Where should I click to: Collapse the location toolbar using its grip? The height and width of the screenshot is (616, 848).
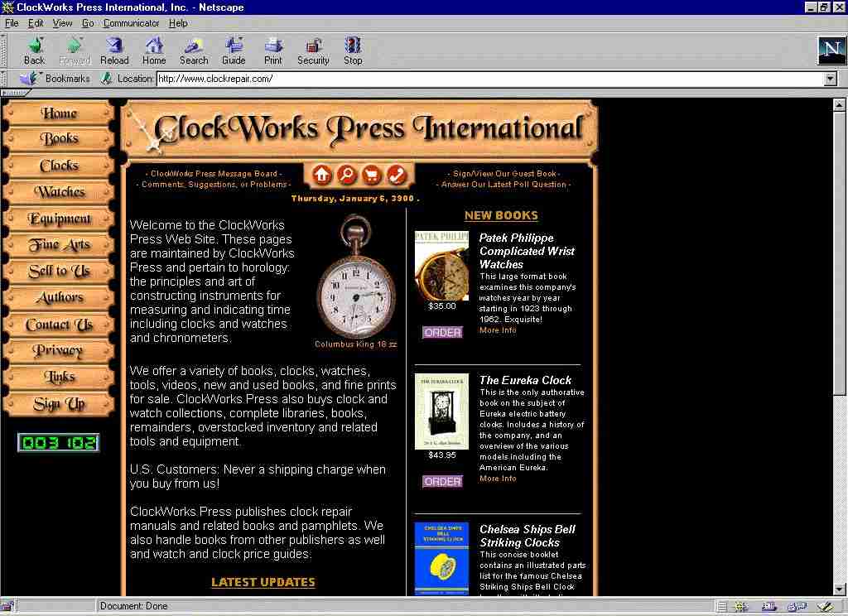pos(3,79)
